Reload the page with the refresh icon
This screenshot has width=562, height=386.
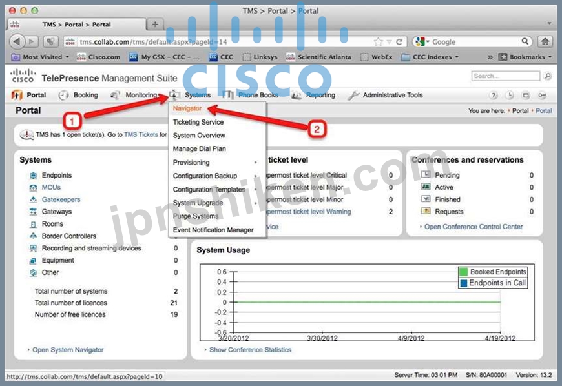(x=399, y=42)
